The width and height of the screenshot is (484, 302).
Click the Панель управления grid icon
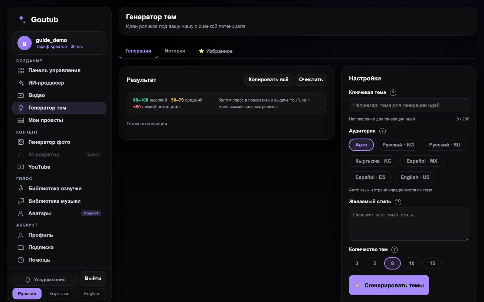[21, 71]
